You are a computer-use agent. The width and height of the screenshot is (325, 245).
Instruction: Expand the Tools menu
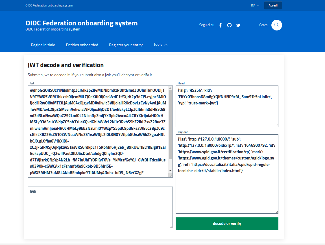coord(160,45)
